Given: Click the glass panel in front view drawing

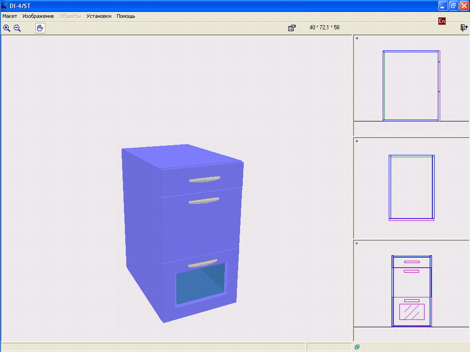Looking at the screenshot, I should click(x=412, y=312).
